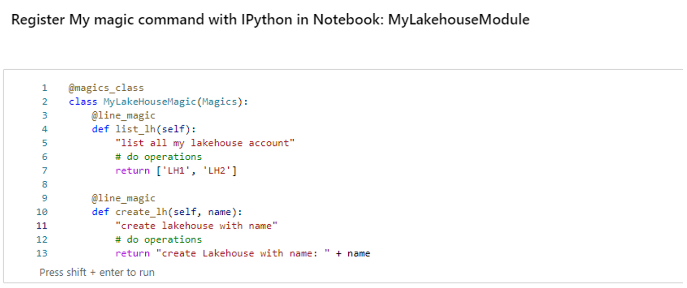Click the return keyword on line 13
Image resolution: width=687 pixels, height=288 pixels.
[x=132, y=253]
